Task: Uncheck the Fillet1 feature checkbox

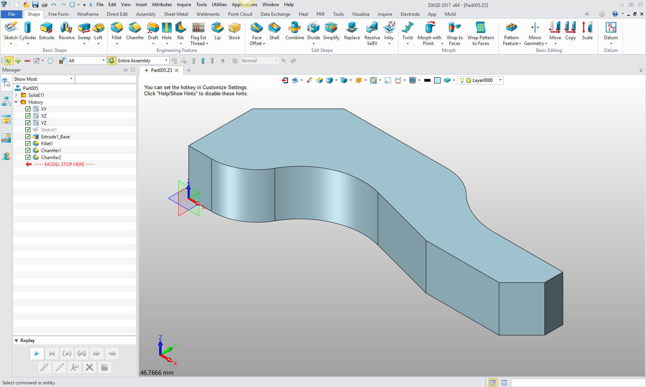Action: point(28,144)
